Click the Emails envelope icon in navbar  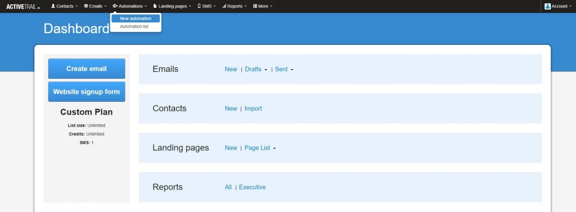[86, 6]
